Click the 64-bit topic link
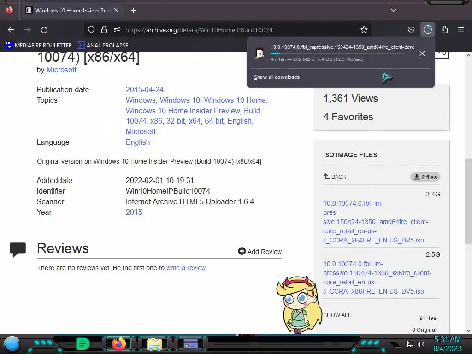 coord(214,121)
